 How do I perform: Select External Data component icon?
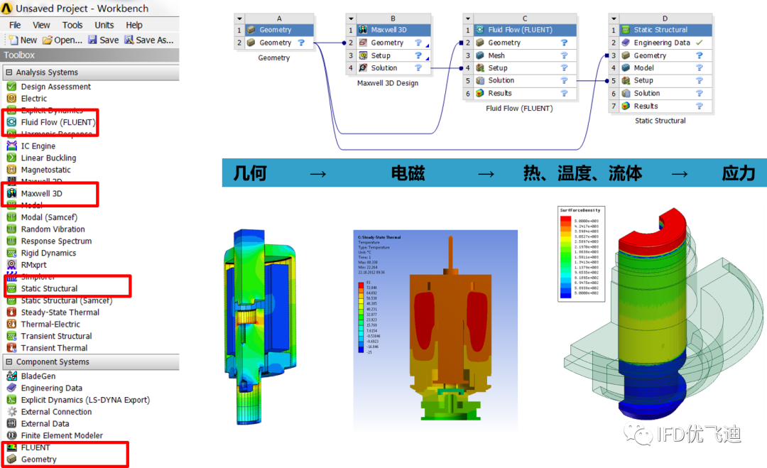(12, 423)
